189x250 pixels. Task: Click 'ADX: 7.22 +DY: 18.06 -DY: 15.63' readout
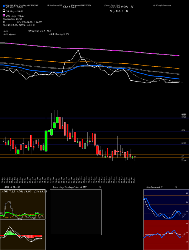(24, 192)
